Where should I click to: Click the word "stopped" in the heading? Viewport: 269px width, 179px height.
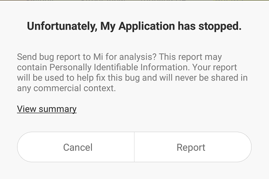221,26
